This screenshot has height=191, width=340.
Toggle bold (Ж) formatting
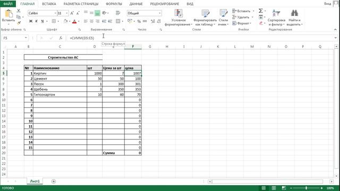[x=31, y=21]
